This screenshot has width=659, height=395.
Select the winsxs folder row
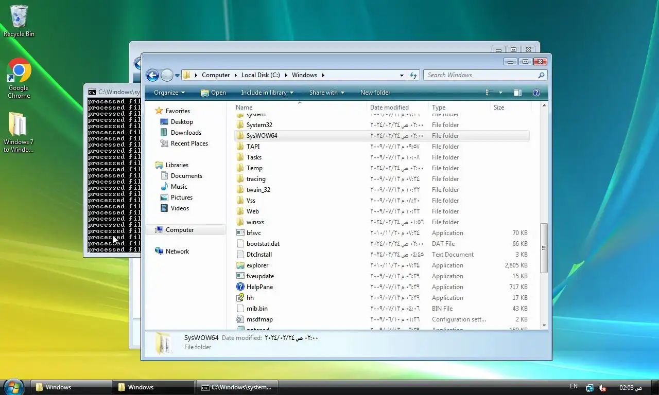[381, 222]
